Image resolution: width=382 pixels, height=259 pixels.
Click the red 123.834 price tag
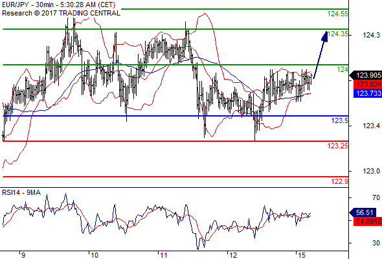[368, 84]
